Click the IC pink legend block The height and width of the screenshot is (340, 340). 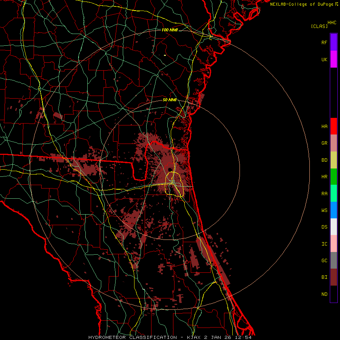point(334,244)
